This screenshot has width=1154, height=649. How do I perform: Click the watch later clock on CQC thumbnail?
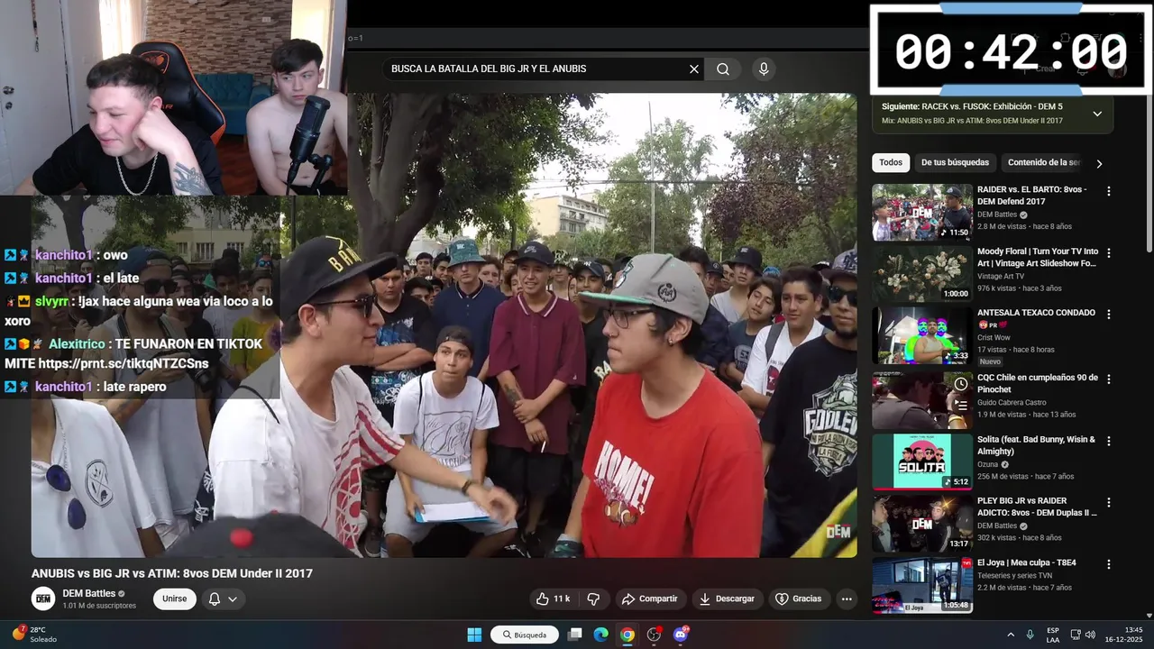[961, 384]
